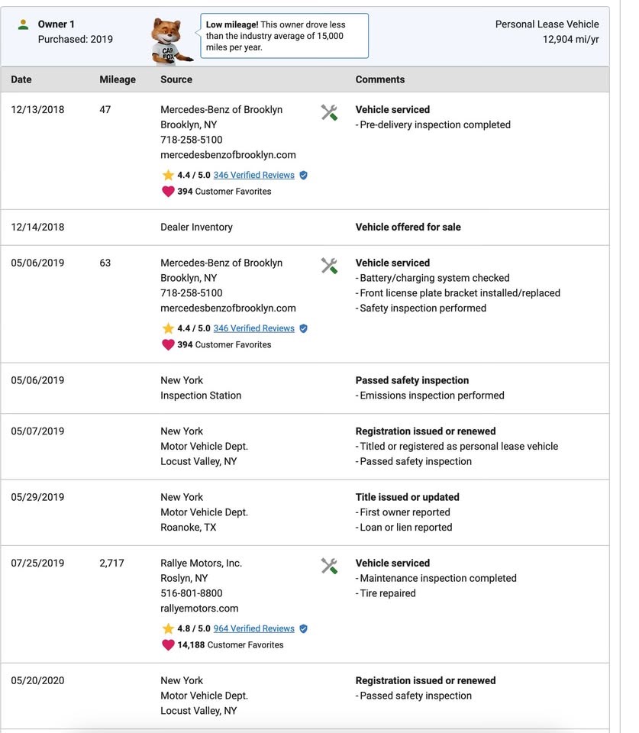Click the heart icon beside 14,188 Customer Favorites
The image size is (639, 733).
coord(168,644)
